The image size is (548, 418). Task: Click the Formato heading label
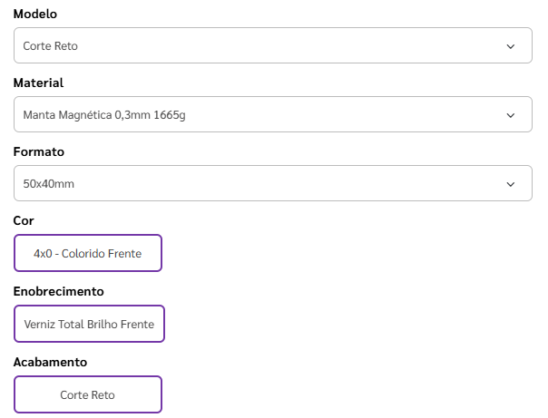38,151
